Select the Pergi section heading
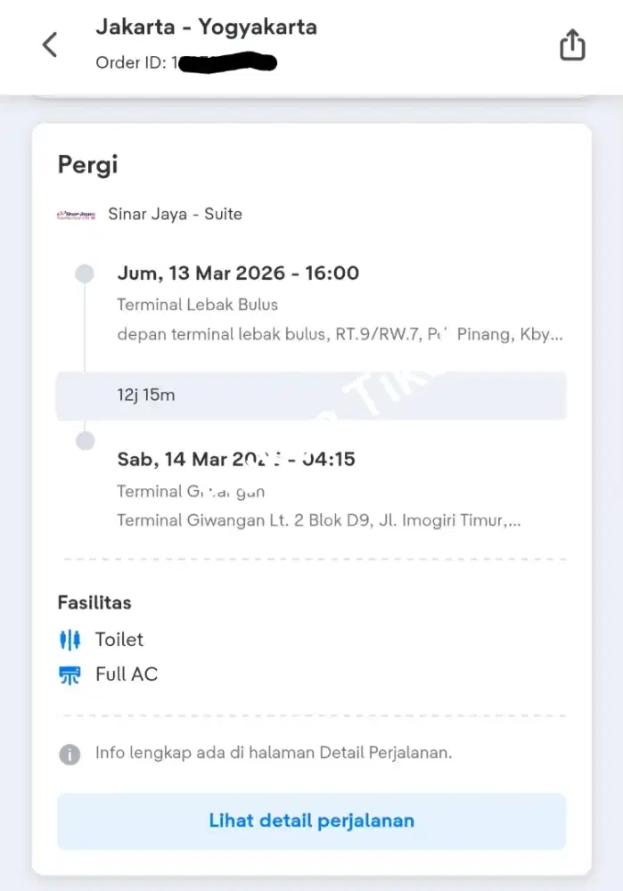This screenshot has width=623, height=891. (87, 164)
